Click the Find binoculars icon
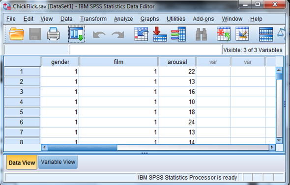This screenshot has width=290, height=185. tap(201, 34)
